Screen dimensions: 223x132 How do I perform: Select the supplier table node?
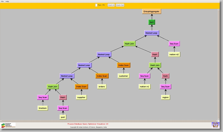(81, 97)
